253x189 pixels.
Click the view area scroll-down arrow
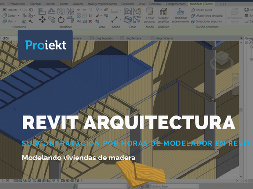[x=241, y=177]
